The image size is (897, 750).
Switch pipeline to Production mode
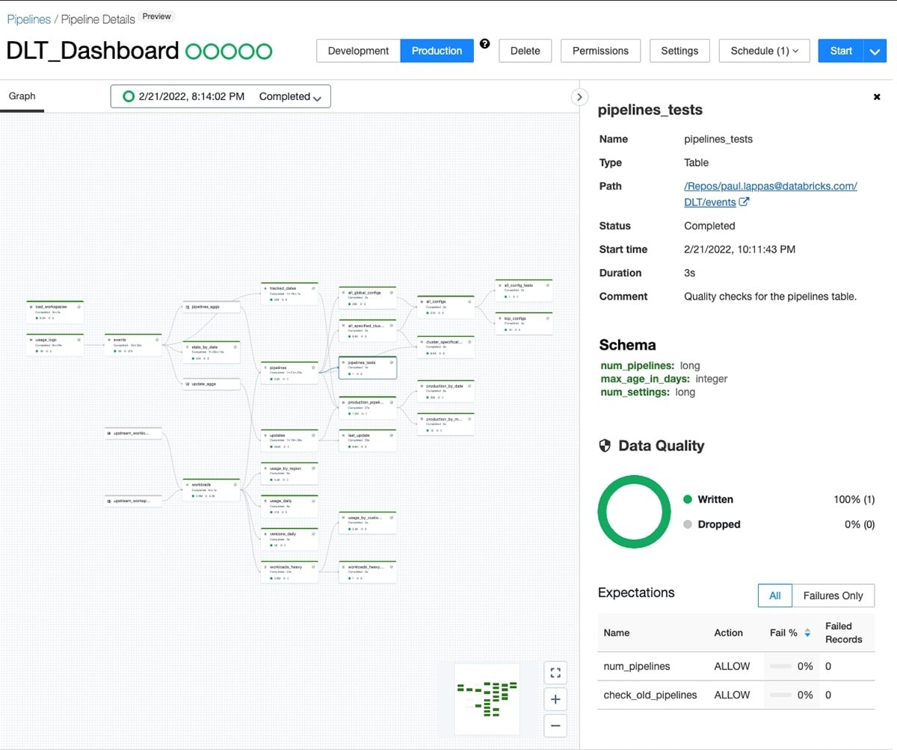(x=437, y=51)
